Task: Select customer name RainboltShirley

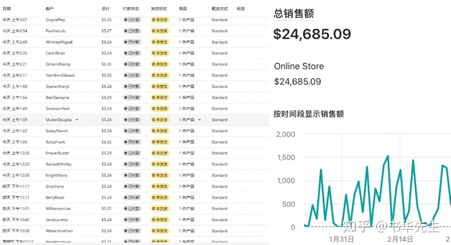Action: tap(59, 164)
